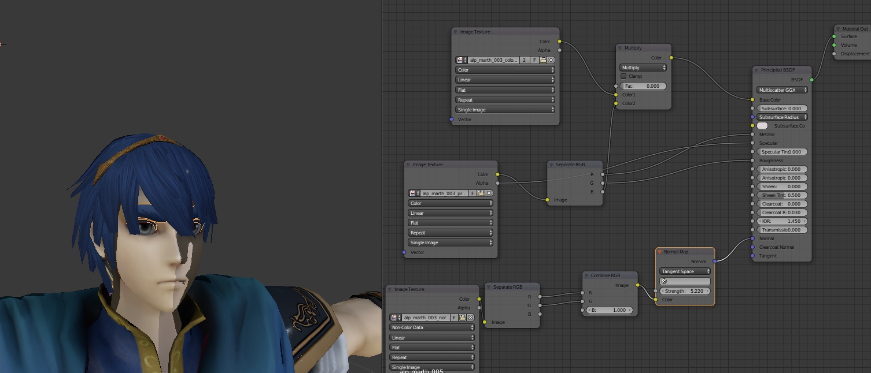The image size is (871, 373).
Task: Browse image in alp_marth_003_pr texture node
Action: coord(414,193)
